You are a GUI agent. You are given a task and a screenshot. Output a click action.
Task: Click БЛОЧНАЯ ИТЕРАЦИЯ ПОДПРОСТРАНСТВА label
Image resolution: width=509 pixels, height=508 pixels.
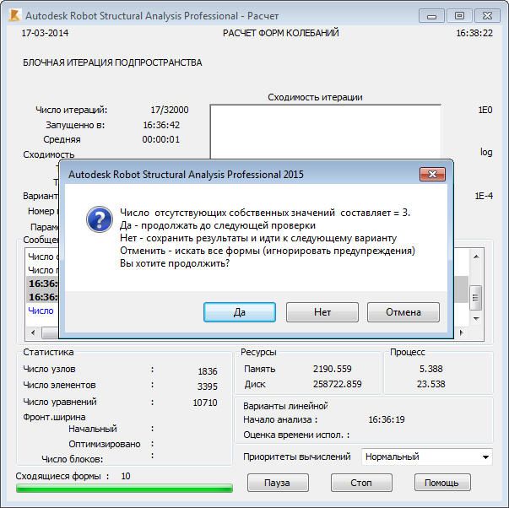[x=112, y=62]
